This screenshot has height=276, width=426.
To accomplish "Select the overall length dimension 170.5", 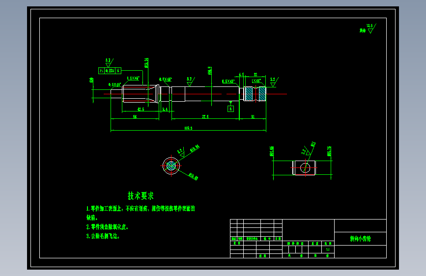I will pyautogui.click(x=188, y=128).
